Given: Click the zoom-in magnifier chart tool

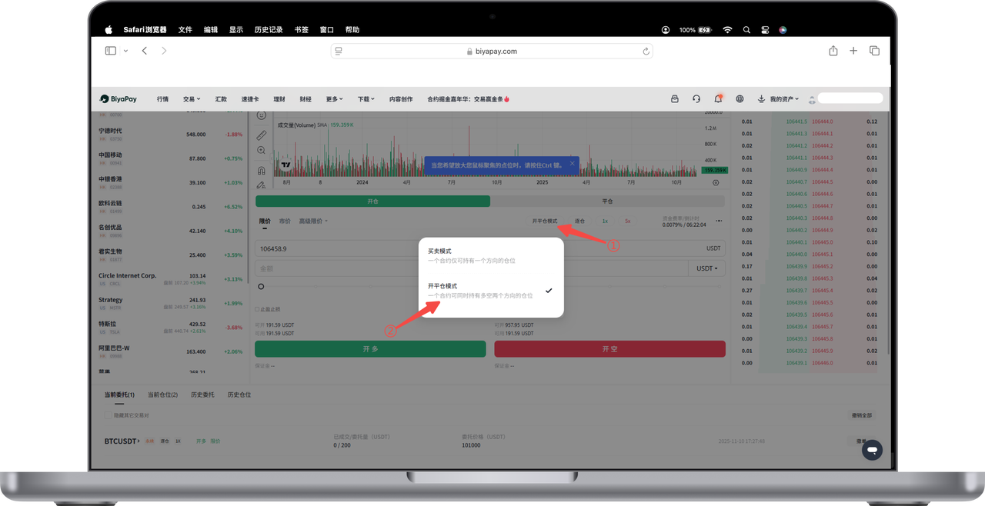Looking at the screenshot, I should 262,151.
